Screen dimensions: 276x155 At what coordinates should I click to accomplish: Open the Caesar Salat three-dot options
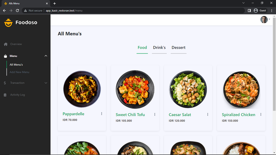pyautogui.click(x=208, y=115)
